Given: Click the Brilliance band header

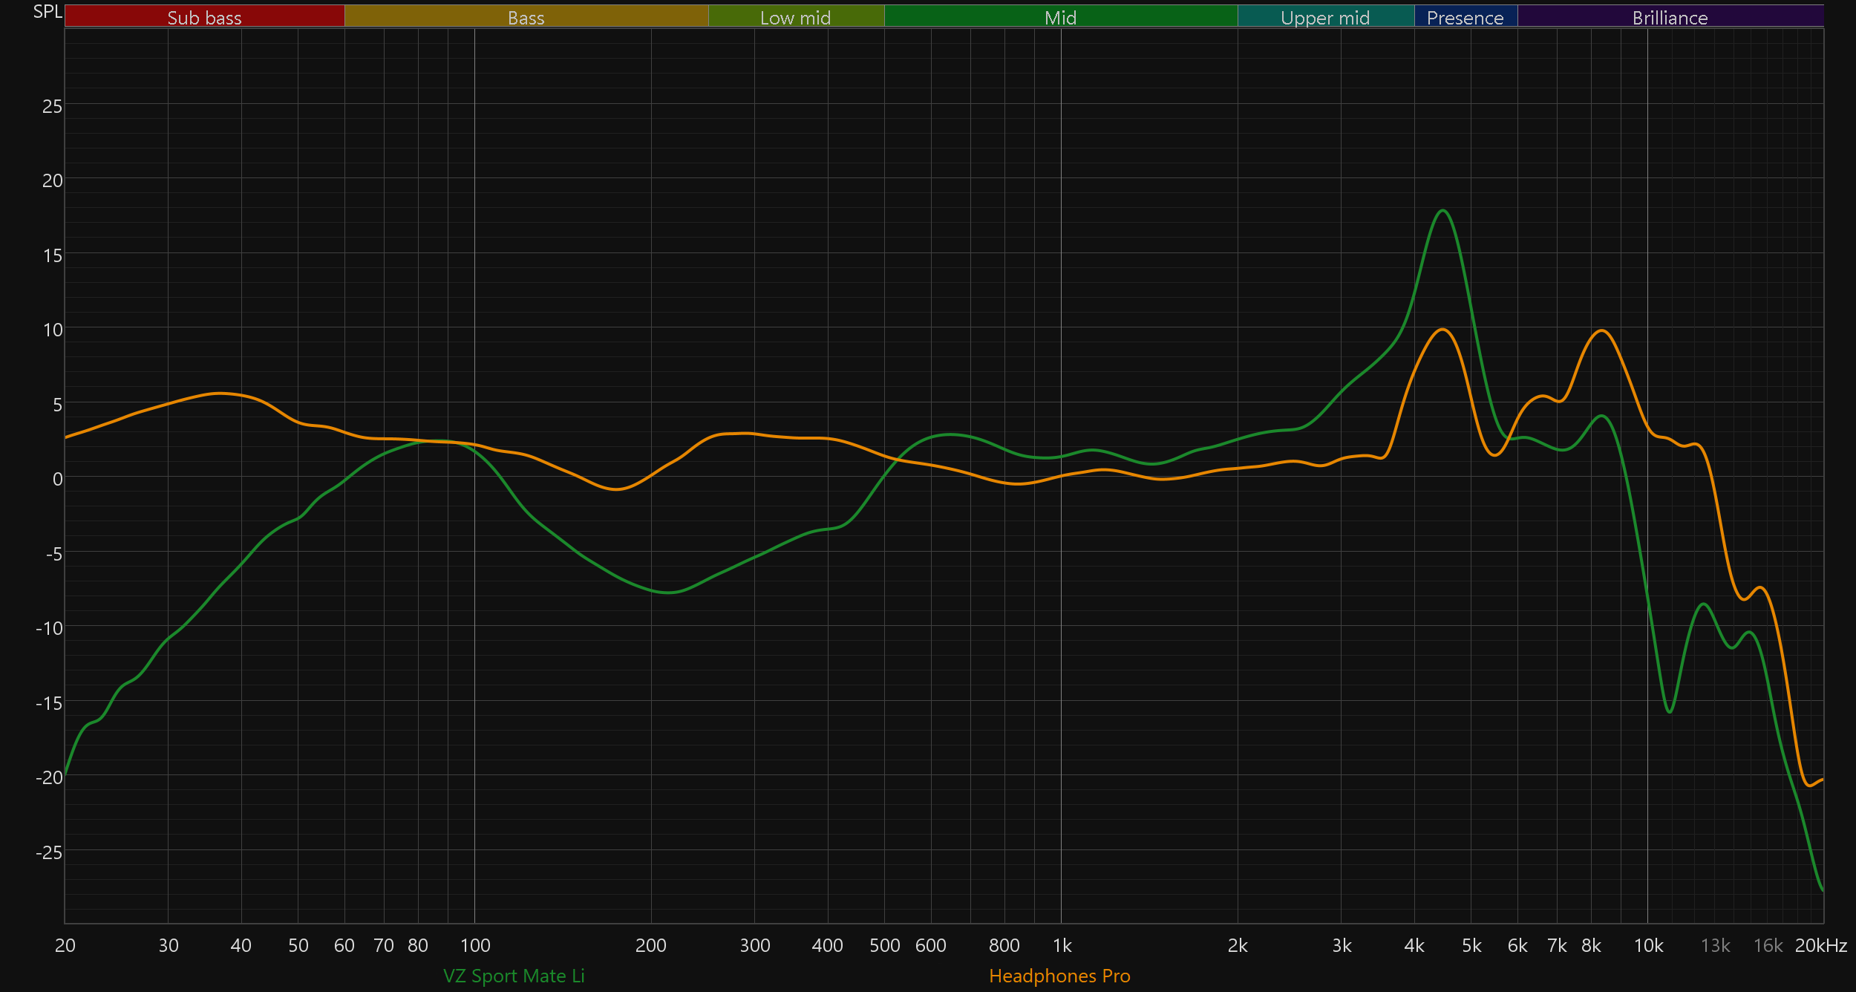Looking at the screenshot, I should 1670,17.
